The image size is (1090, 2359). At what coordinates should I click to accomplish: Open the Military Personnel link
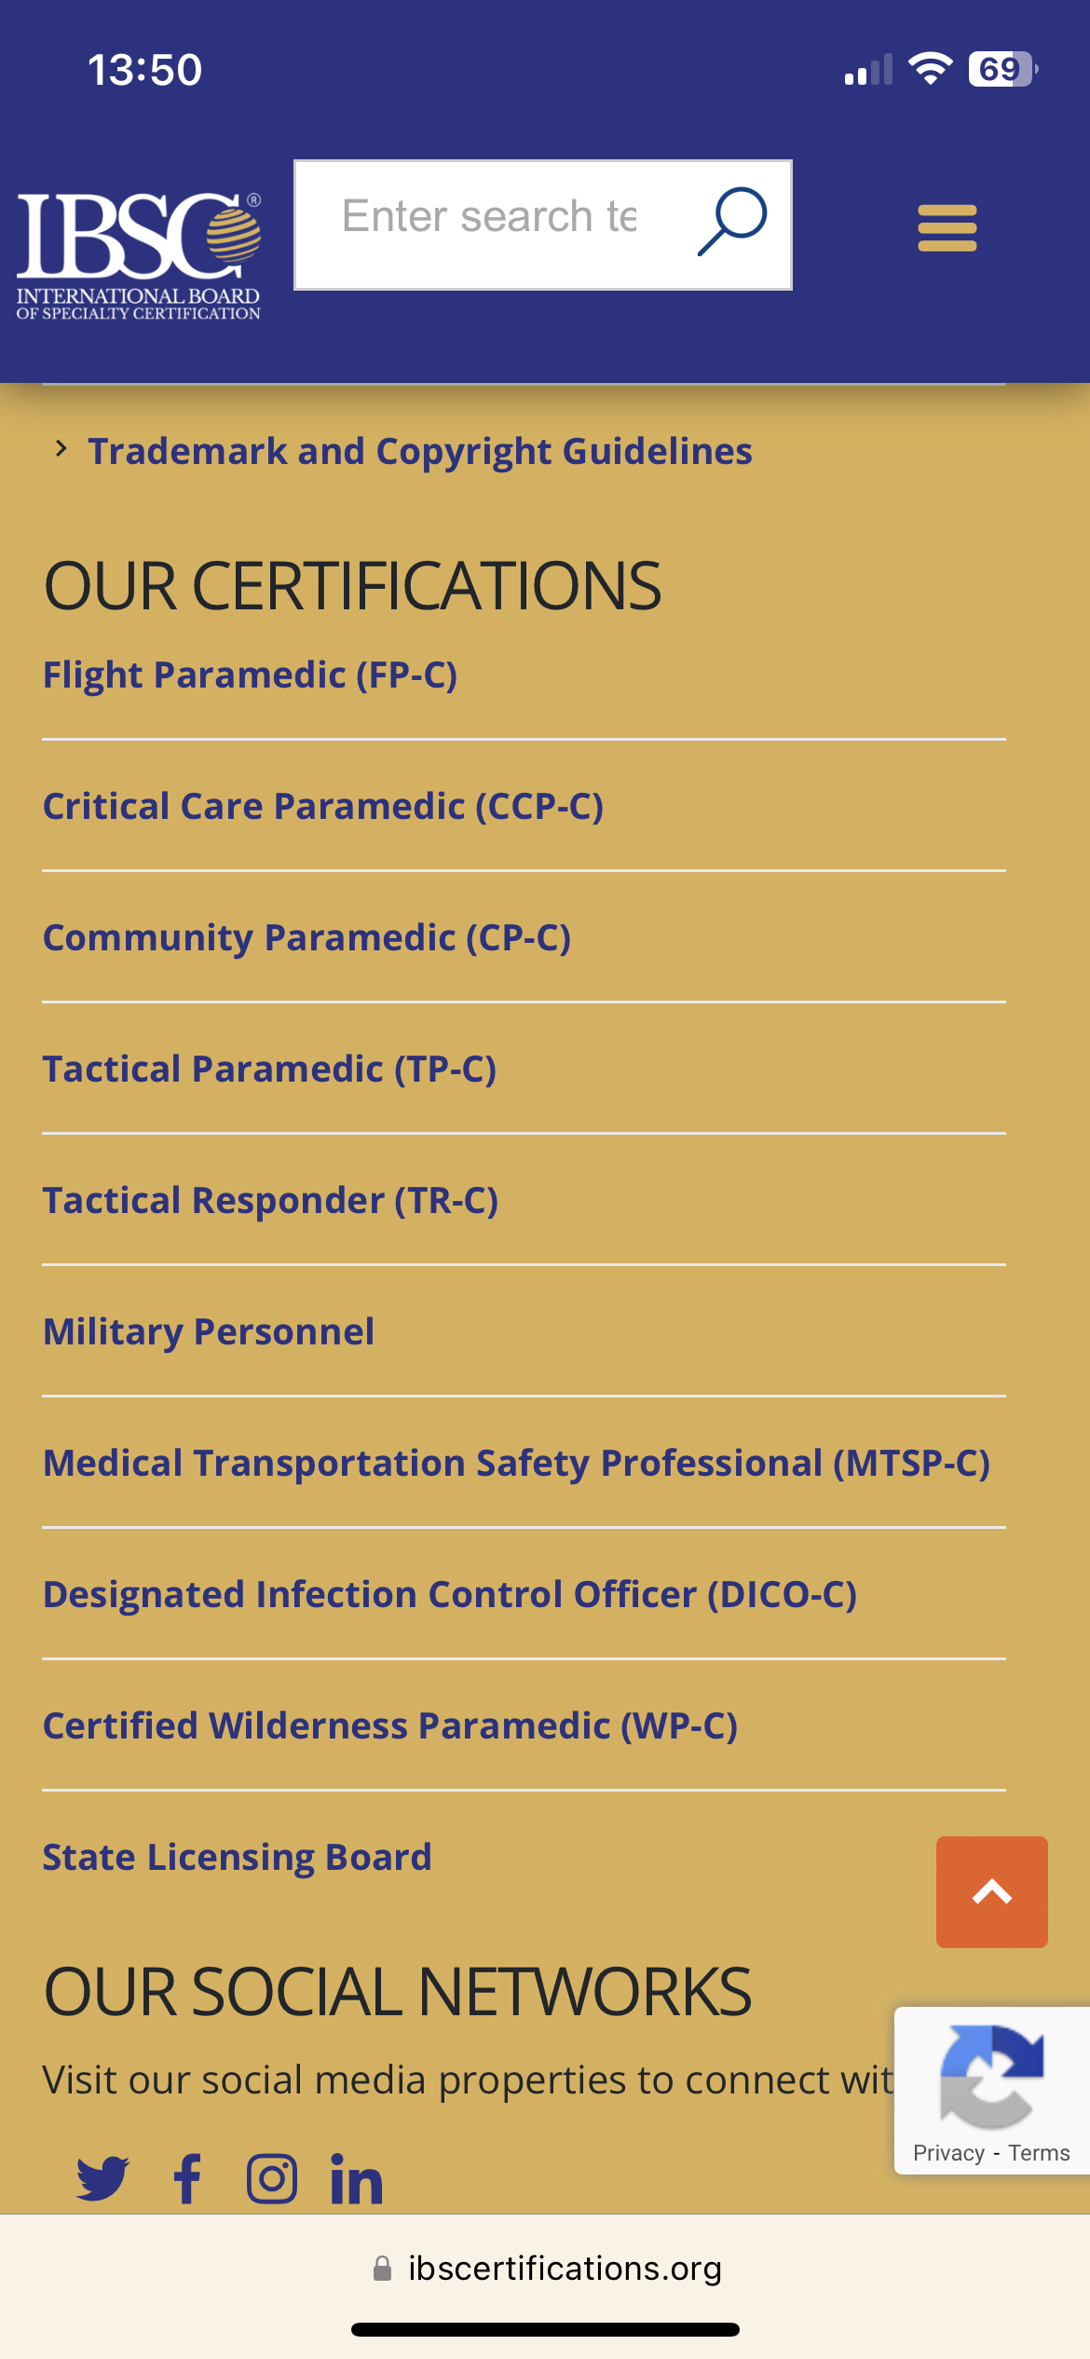pyautogui.click(x=209, y=1331)
